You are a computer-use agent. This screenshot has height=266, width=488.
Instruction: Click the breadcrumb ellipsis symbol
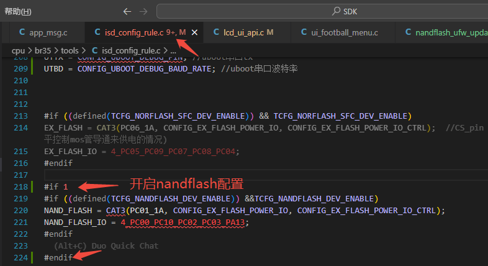pos(173,51)
